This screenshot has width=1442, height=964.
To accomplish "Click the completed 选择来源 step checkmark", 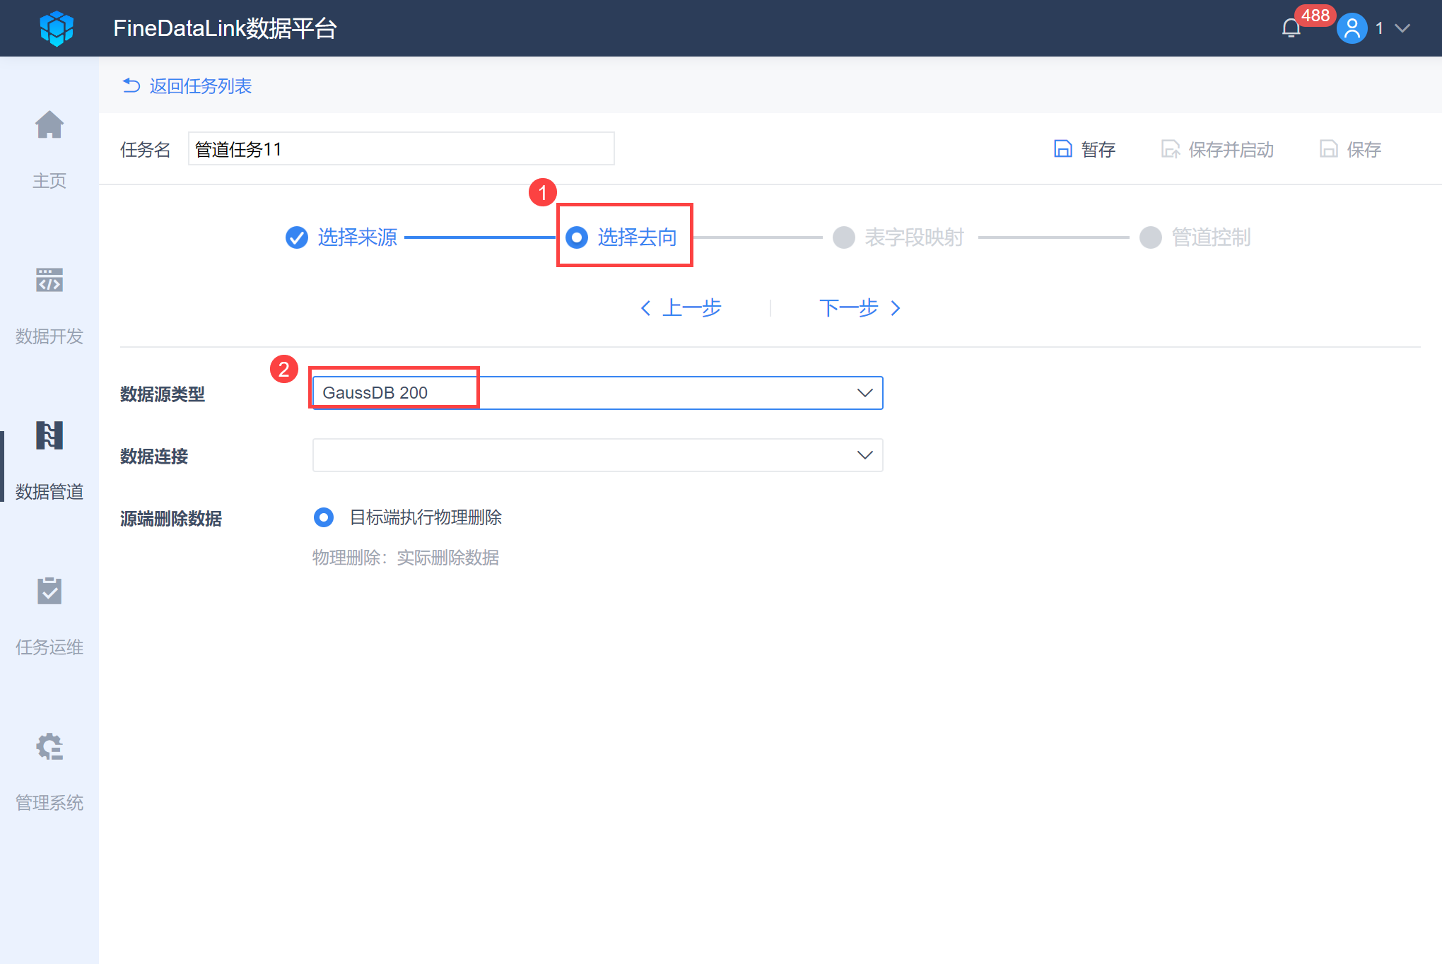I will coord(297,237).
